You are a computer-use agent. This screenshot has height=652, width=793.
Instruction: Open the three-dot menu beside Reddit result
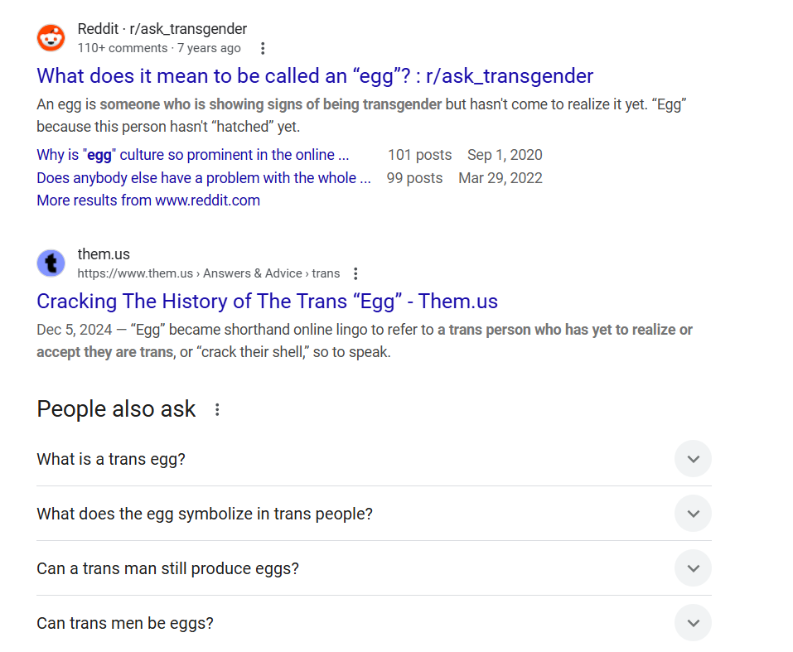pyautogui.click(x=263, y=48)
